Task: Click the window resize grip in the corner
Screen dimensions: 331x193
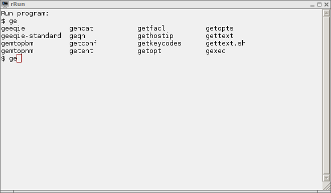Action: [x=326, y=186]
